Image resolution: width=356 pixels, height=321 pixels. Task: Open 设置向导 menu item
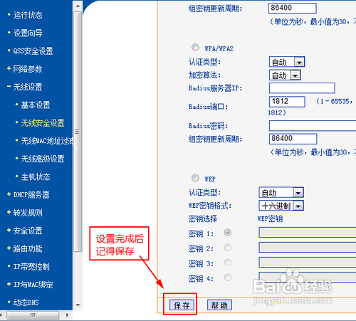tap(28, 33)
